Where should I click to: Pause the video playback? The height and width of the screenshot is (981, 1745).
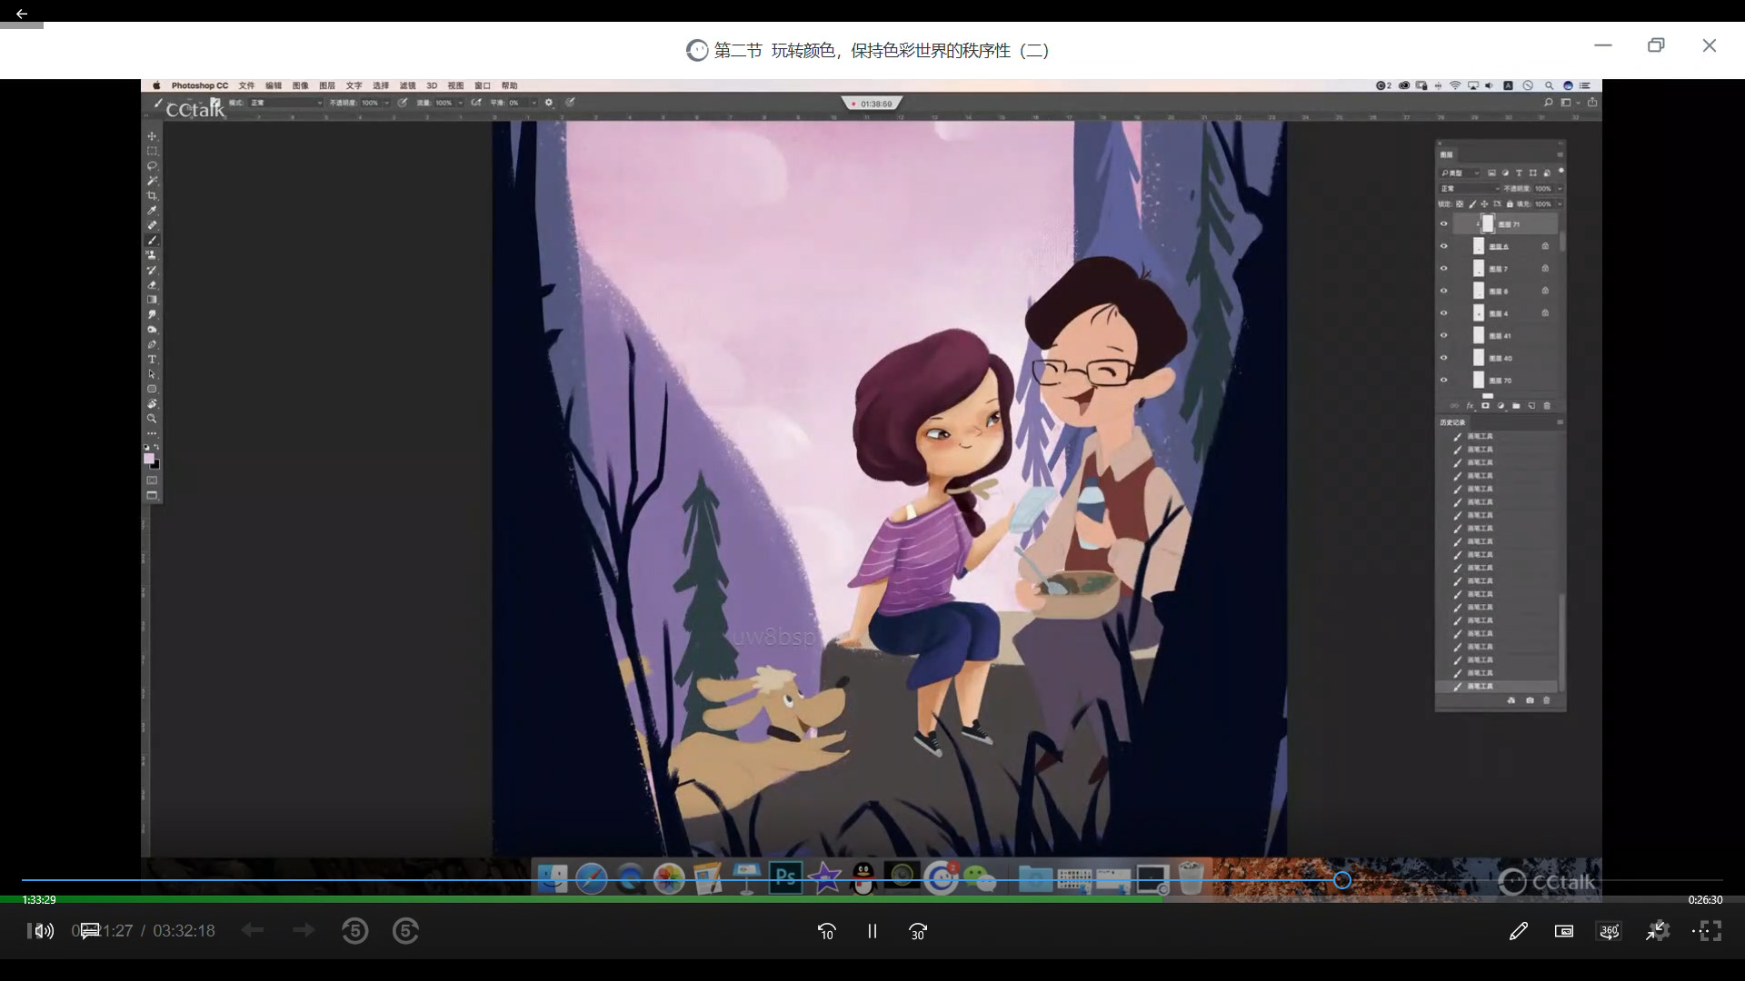point(872,931)
